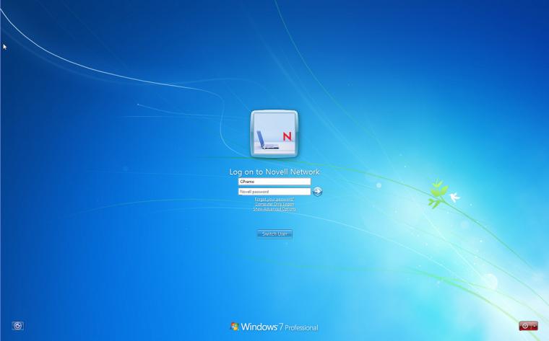The width and height of the screenshot is (549, 341).
Task: Click the Log on to Novell Network heading
Action: (x=274, y=172)
